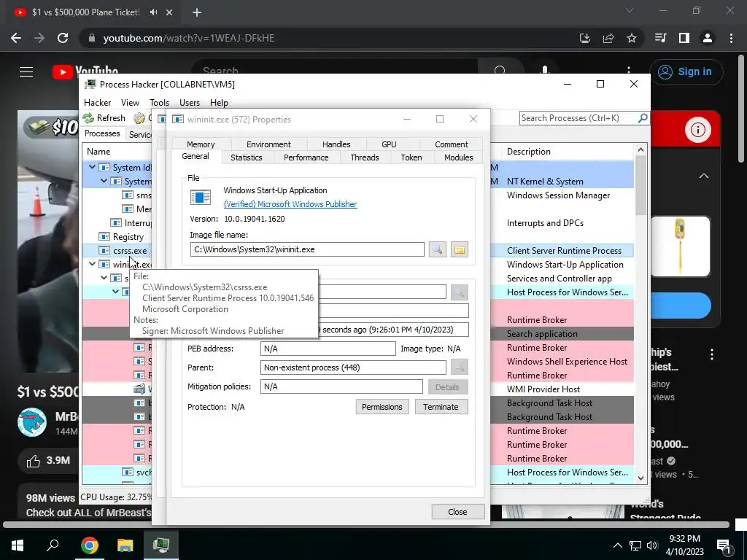The height and width of the screenshot is (560, 747).
Task: Open the Tools menu
Action: coord(159,102)
